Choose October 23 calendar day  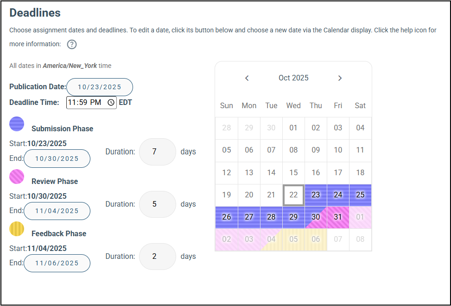316,195
